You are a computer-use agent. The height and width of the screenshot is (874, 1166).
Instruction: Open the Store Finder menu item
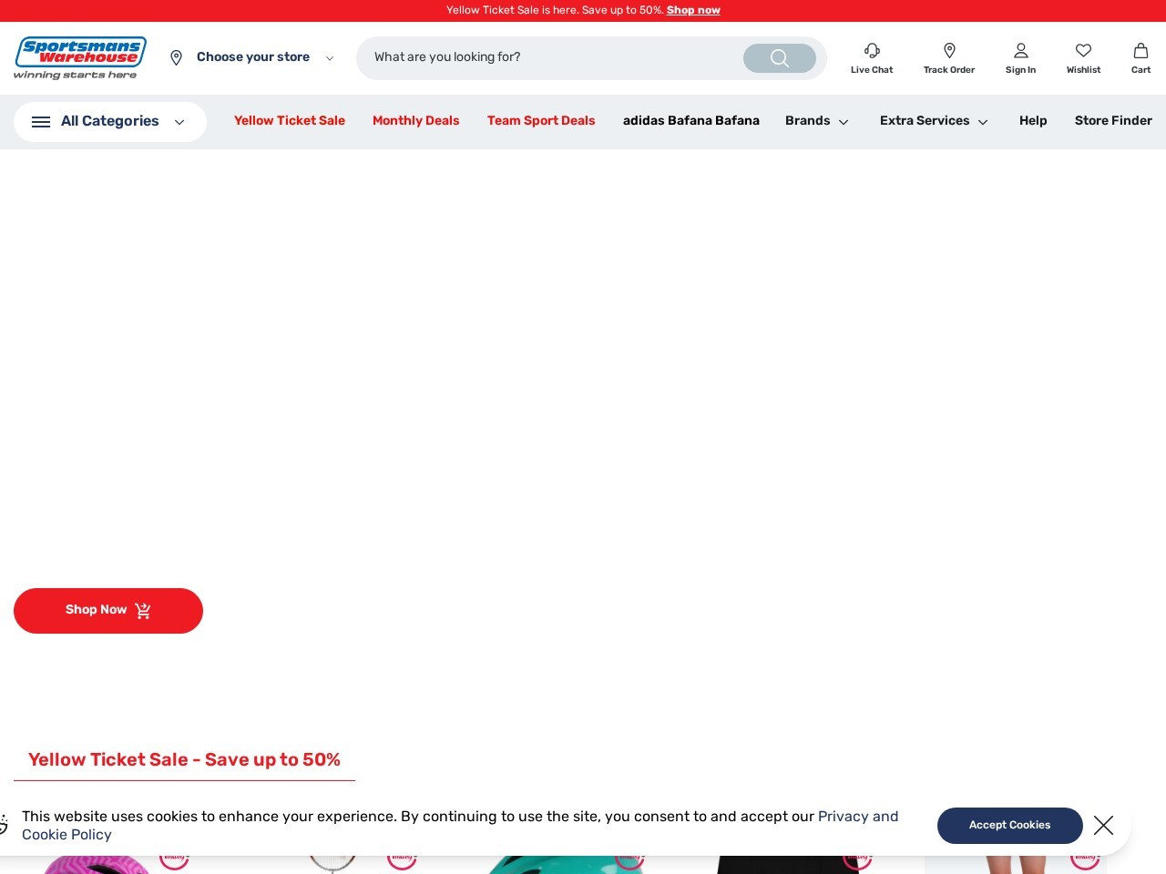(x=1113, y=121)
